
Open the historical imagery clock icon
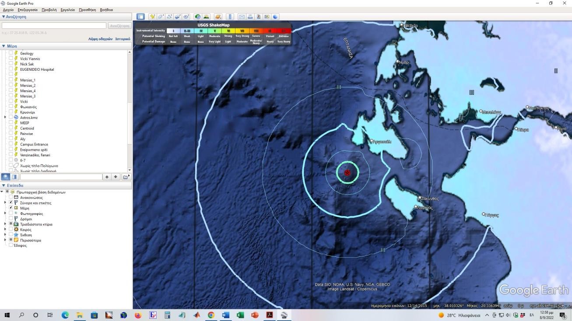click(x=198, y=17)
